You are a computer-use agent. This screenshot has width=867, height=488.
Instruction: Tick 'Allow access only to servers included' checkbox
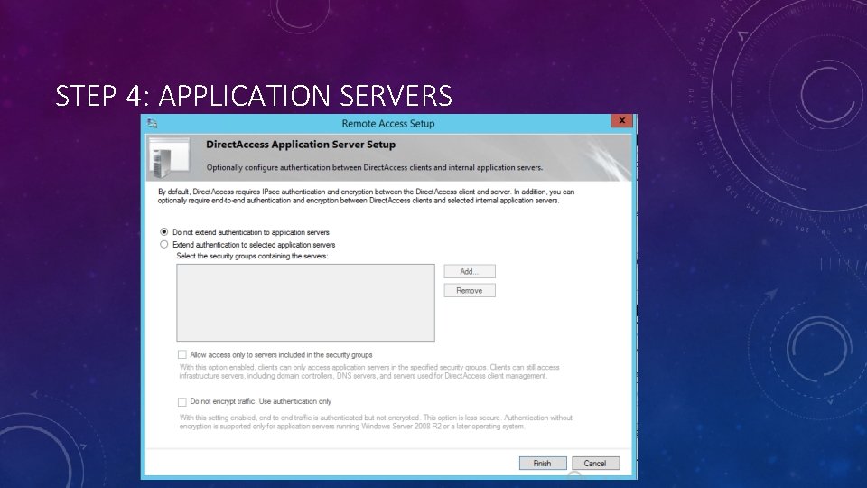(x=182, y=354)
